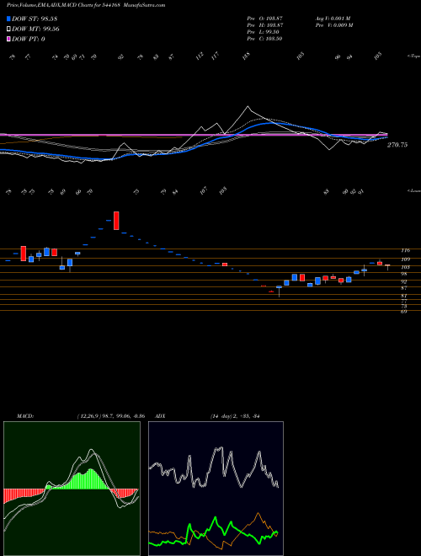
Task: Click inside the ADX indicator chart
Action: (216, 489)
